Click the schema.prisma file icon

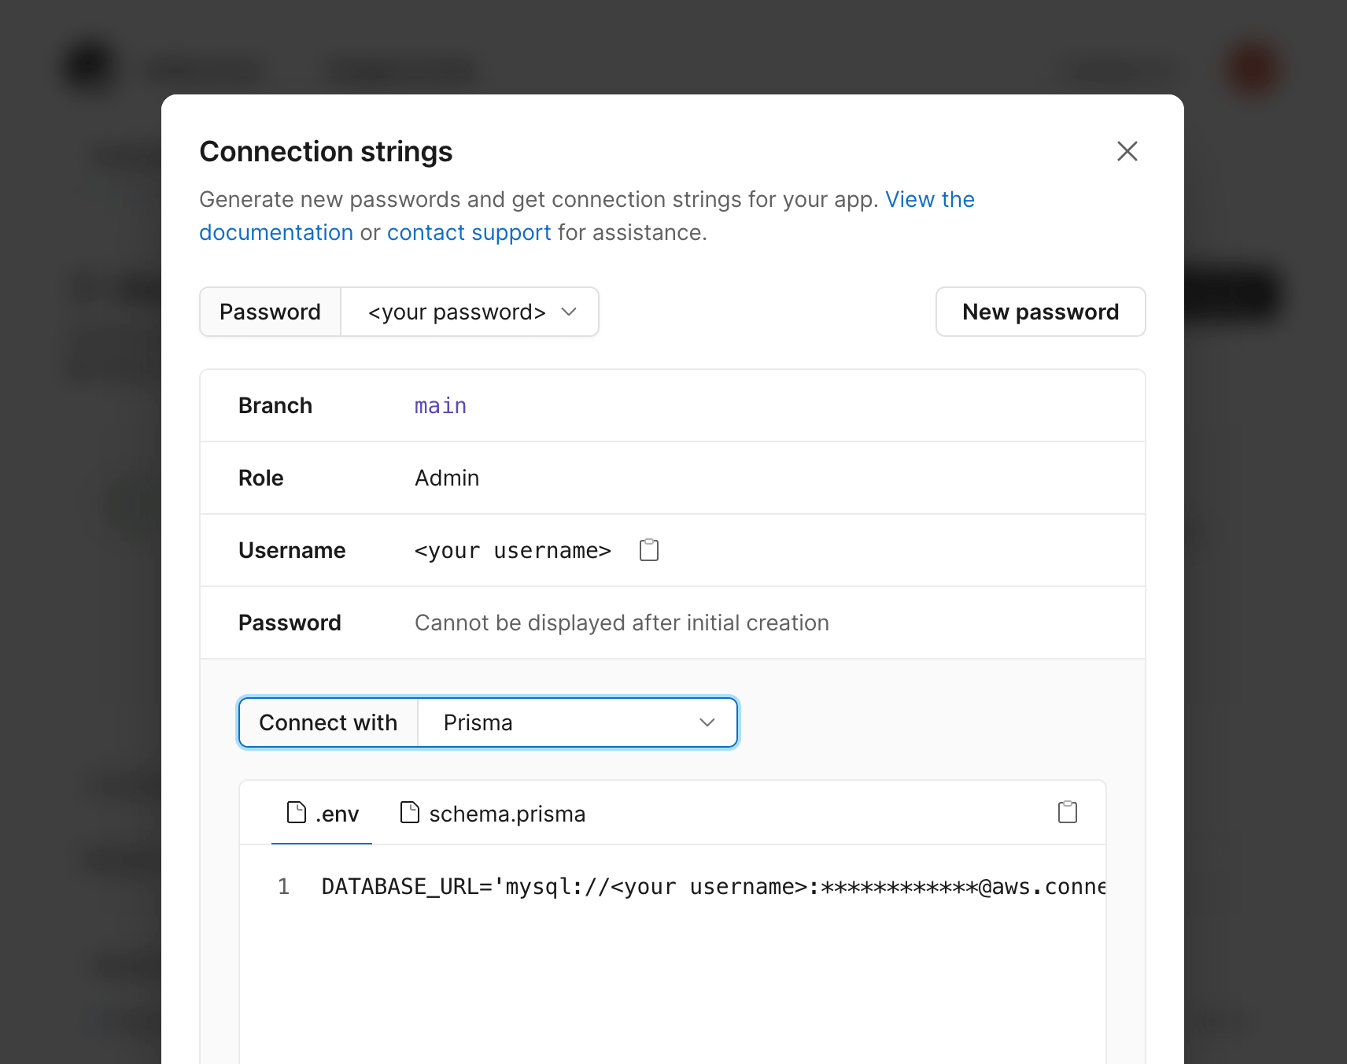point(409,812)
